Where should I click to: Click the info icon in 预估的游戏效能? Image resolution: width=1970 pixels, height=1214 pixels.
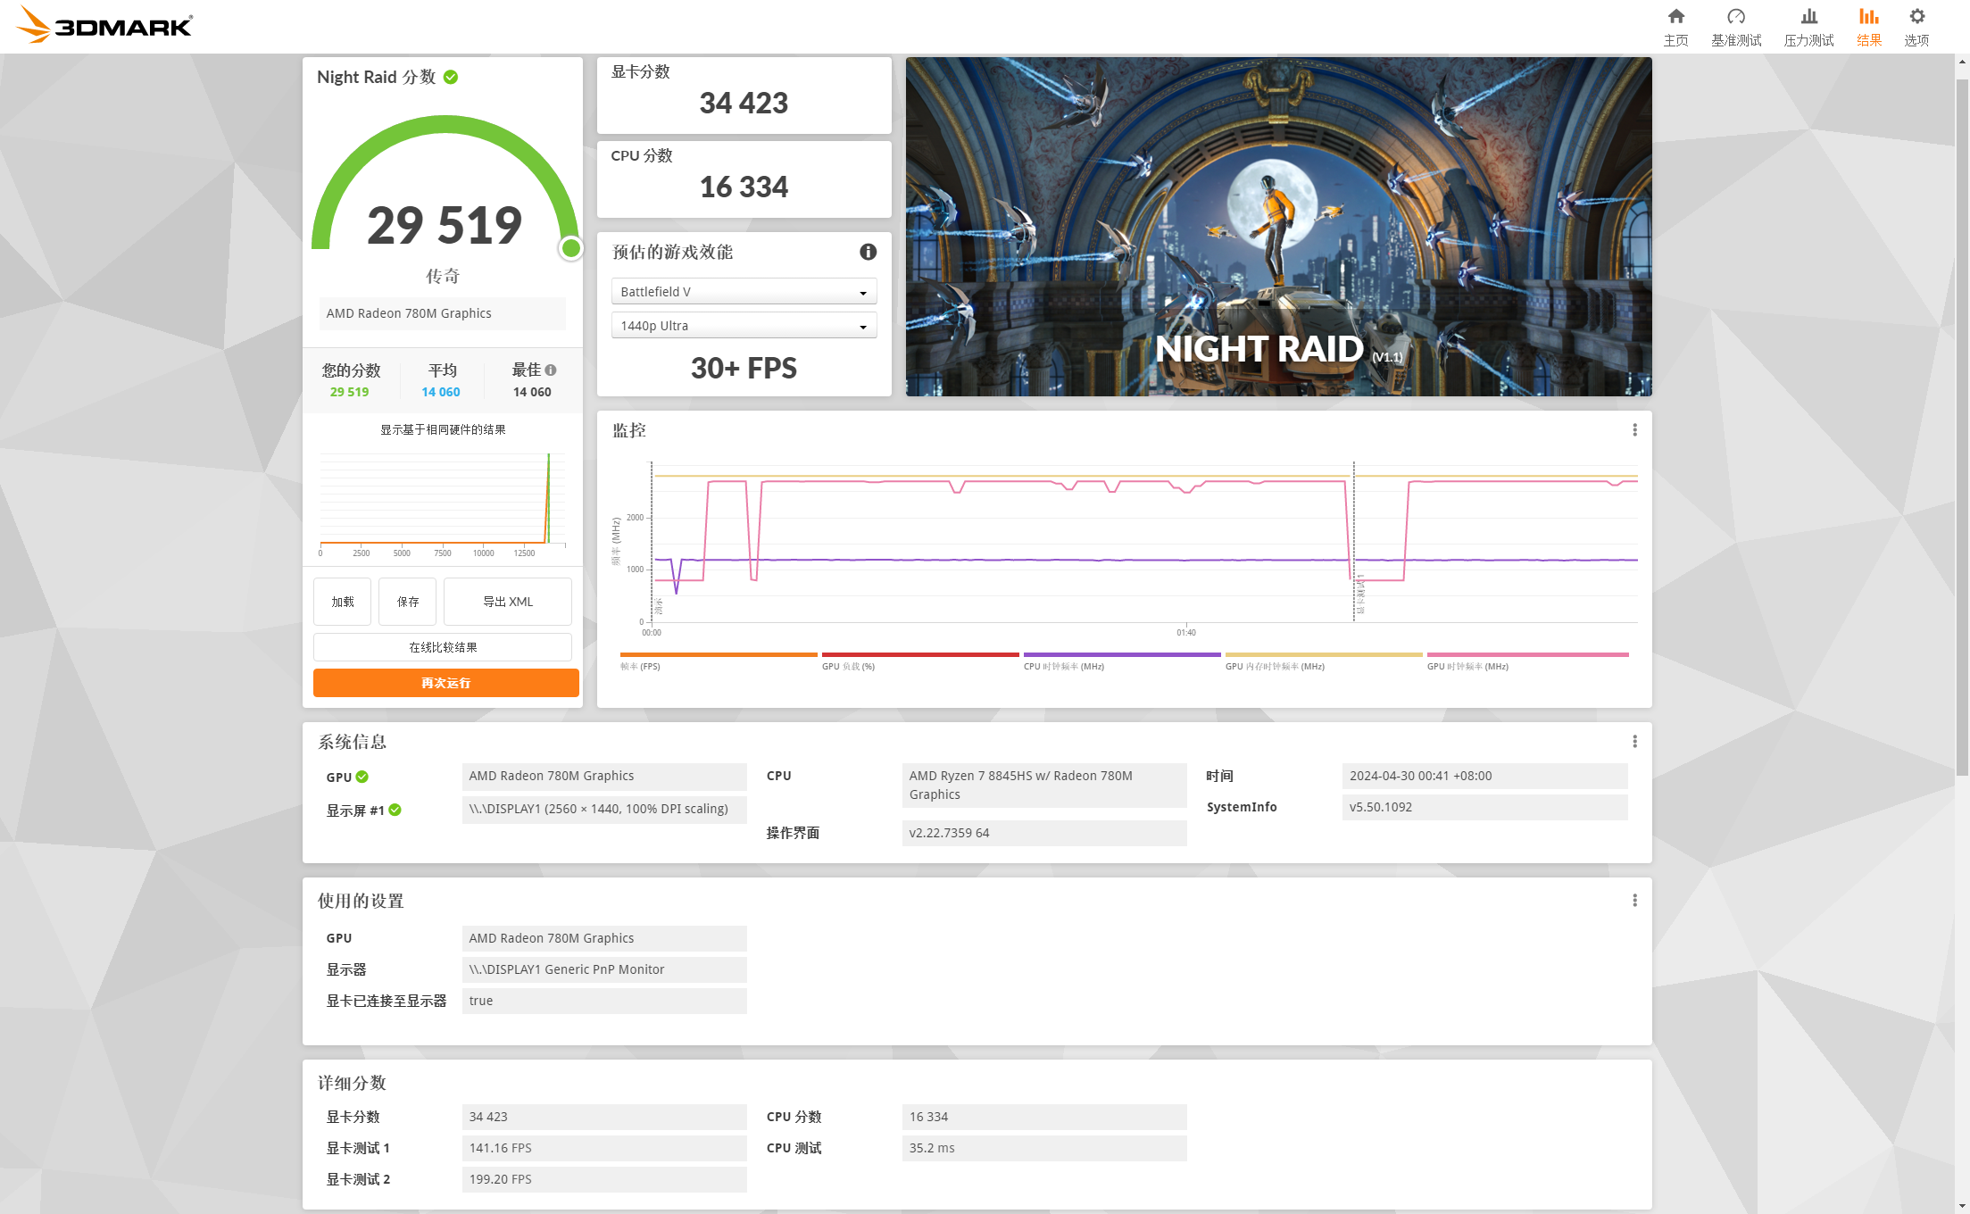click(x=868, y=252)
